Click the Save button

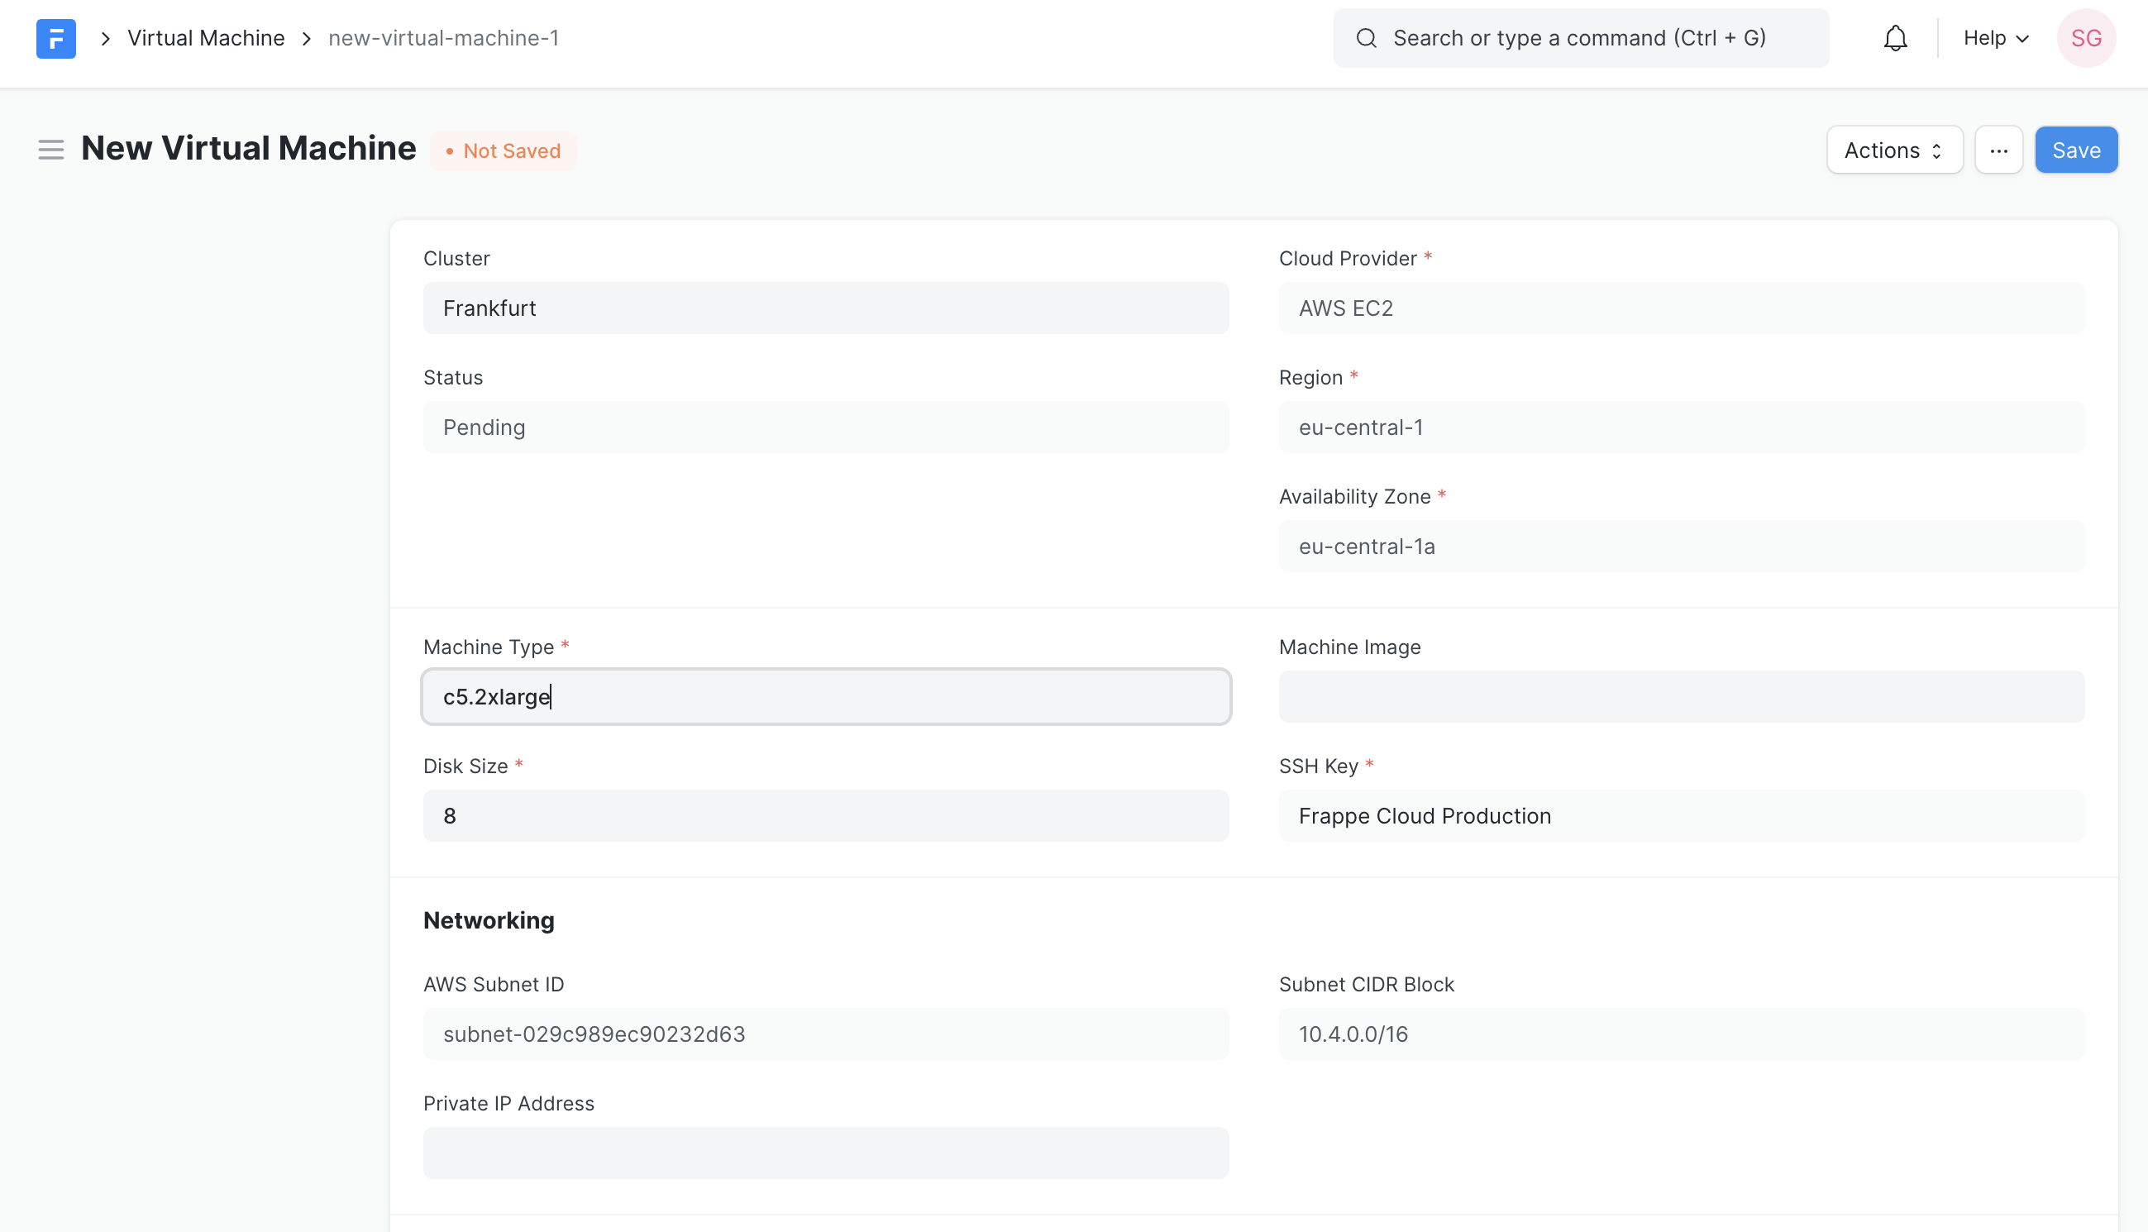click(x=2075, y=150)
